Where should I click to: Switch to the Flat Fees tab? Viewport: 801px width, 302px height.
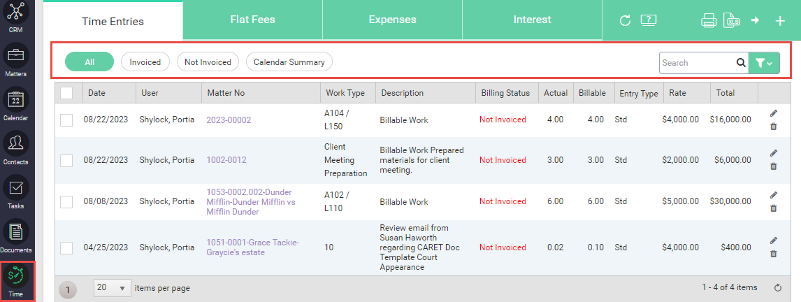click(252, 20)
